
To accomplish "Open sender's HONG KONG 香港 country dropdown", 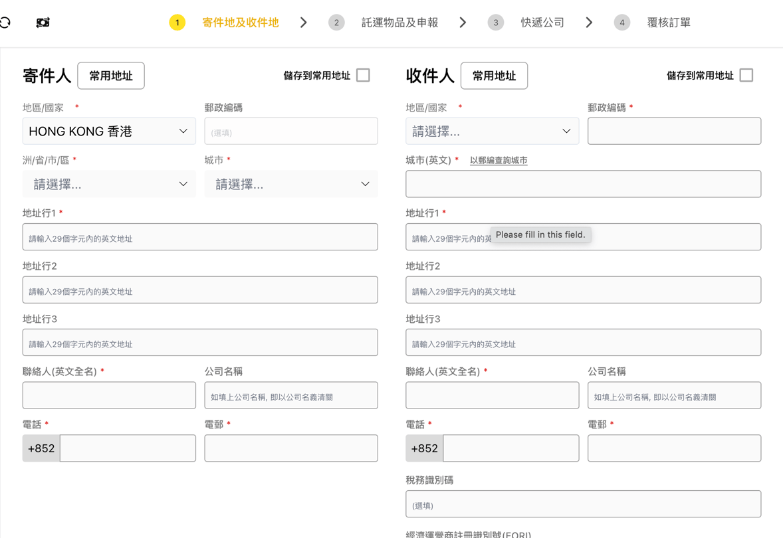I will (109, 132).
